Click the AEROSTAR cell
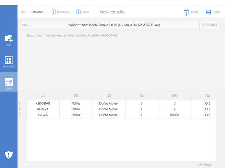This screenshot has width=225, height=168. click(x=43, y=103)
